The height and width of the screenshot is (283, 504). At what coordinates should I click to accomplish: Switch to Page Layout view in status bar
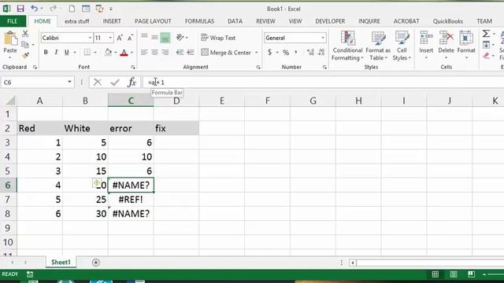coord(454,274)
